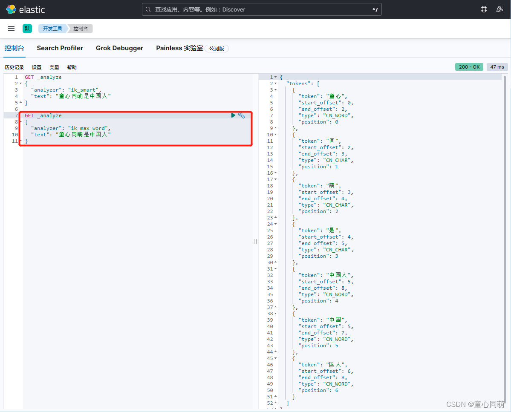Click the search magnifier icon

(x=148, y=9)
